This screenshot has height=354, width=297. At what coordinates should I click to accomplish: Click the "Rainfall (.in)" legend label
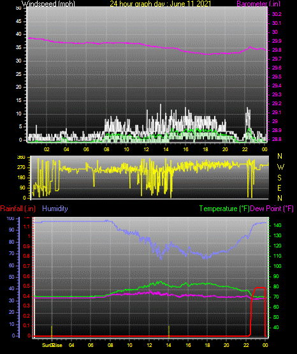[x=18, y=209]
